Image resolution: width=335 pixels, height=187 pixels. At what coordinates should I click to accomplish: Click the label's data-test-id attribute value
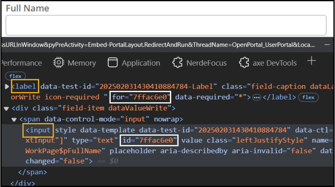click(156, 86)
